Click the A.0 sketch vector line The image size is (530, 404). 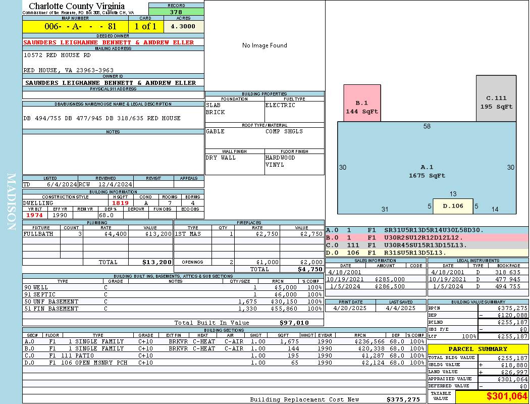[427, 230]
